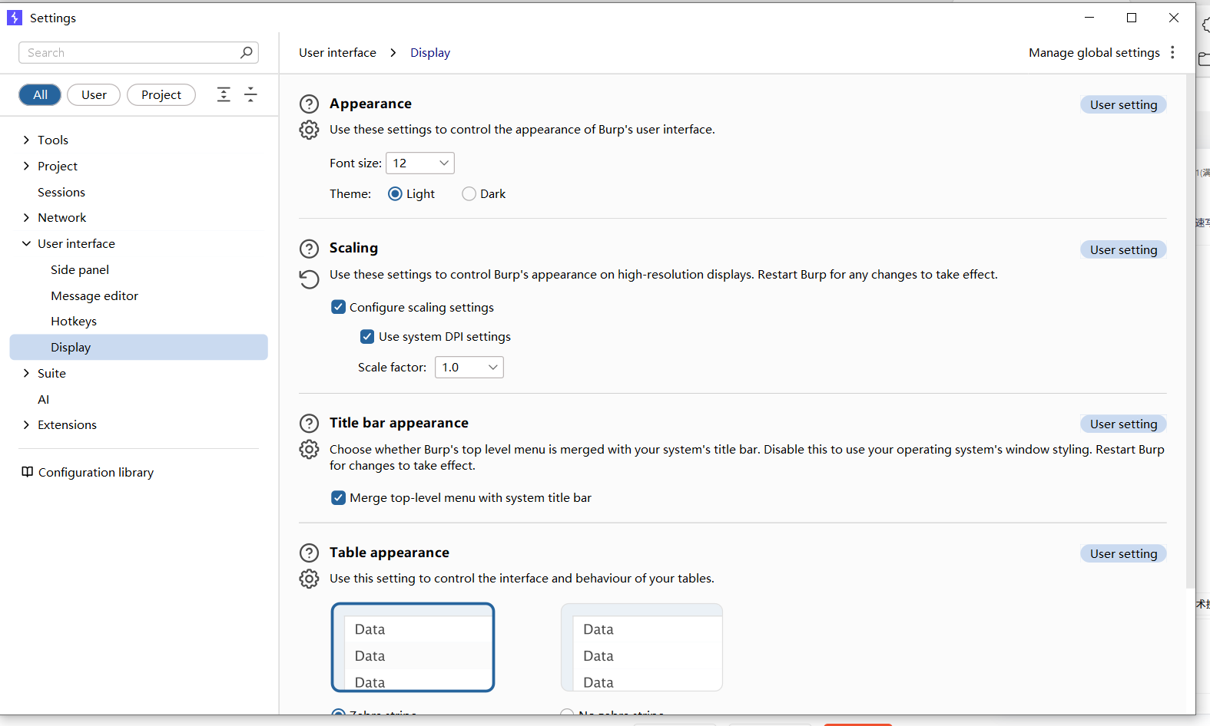Collapse all settings tree nodes icon
This screenshot has height=726, width=1210.
pos(250,94)
